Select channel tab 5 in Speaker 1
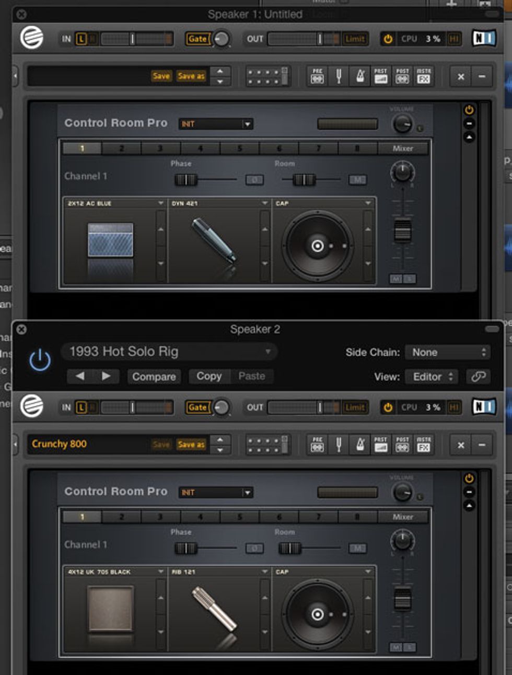The height and width of the screenshot is (675, 512). [240, 148]
